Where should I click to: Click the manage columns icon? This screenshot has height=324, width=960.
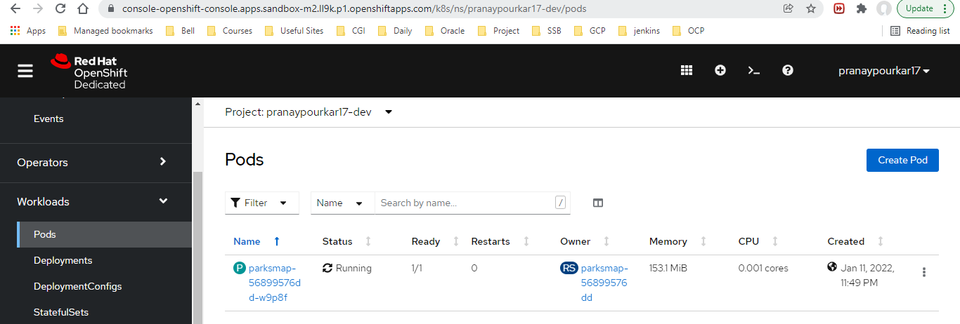(x=598, y=203)
